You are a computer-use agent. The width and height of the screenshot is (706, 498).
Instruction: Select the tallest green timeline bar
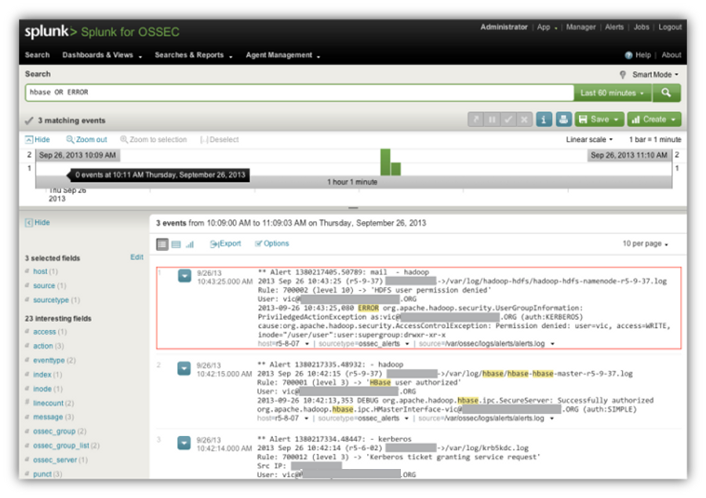tap(385, 162)
